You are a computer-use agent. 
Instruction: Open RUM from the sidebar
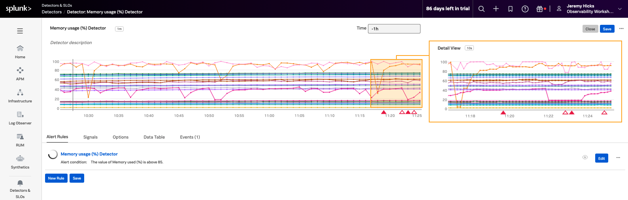(20, 140)
